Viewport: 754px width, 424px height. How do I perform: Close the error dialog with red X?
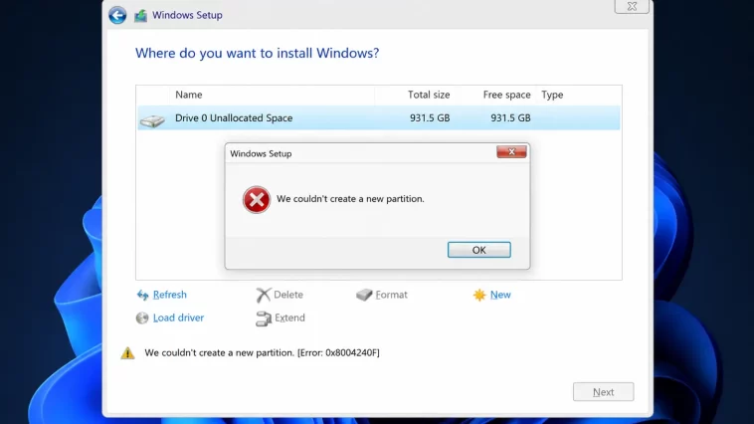[x=511, y=152]
